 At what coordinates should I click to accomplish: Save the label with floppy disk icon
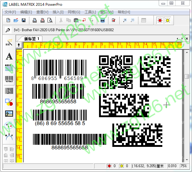[x=24, y=20]
